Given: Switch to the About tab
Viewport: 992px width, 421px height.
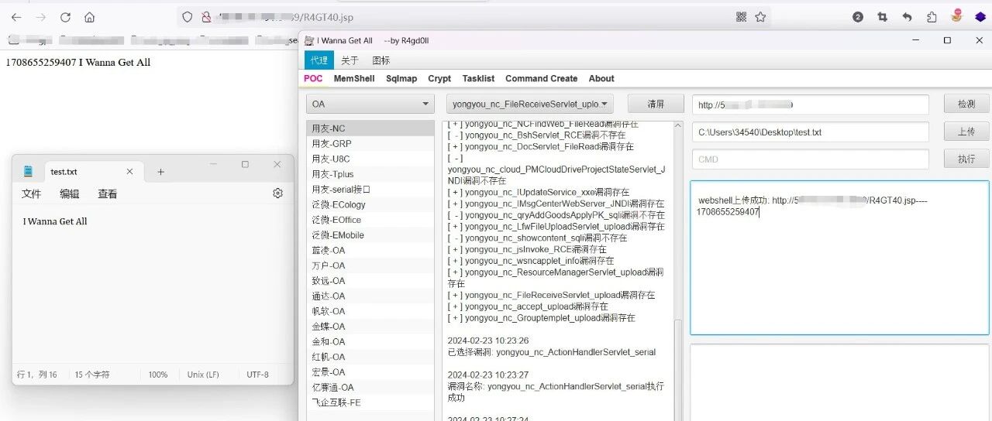Looking at the screenshot, I should [601, 78].
